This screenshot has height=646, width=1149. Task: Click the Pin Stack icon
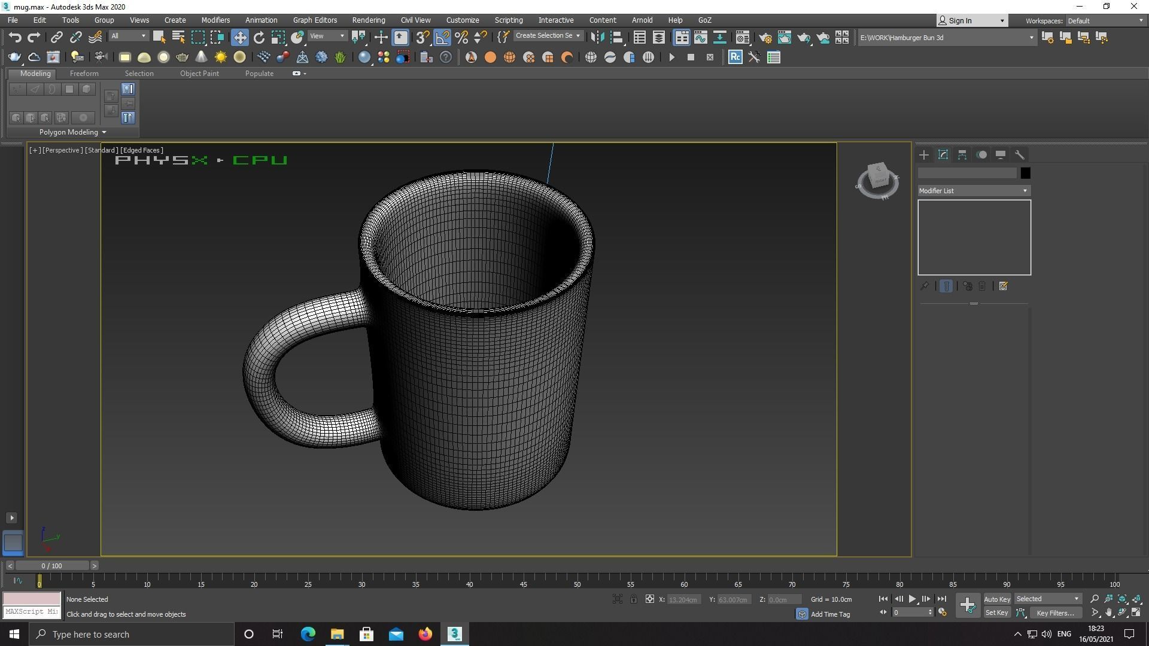925,287
